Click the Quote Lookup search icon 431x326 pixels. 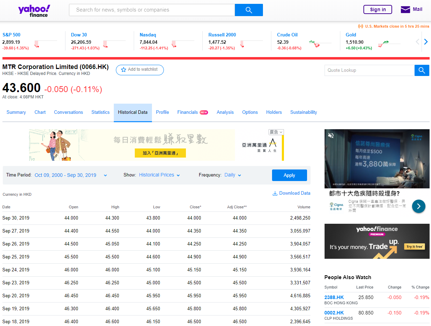422,70
